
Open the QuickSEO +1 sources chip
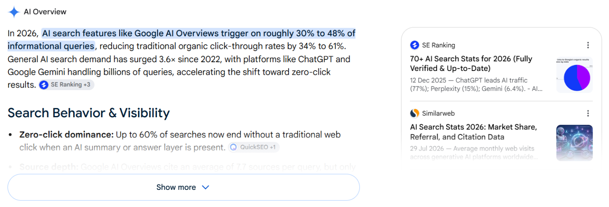click(253, 147)
